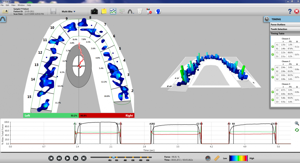Take a snapshot with the camera tool
This screenshot has width=300, height=163.
point(94,11)
